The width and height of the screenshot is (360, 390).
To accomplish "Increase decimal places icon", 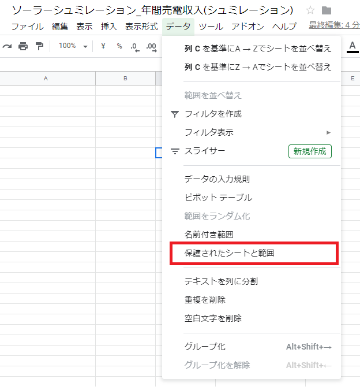I will point(152,47).
